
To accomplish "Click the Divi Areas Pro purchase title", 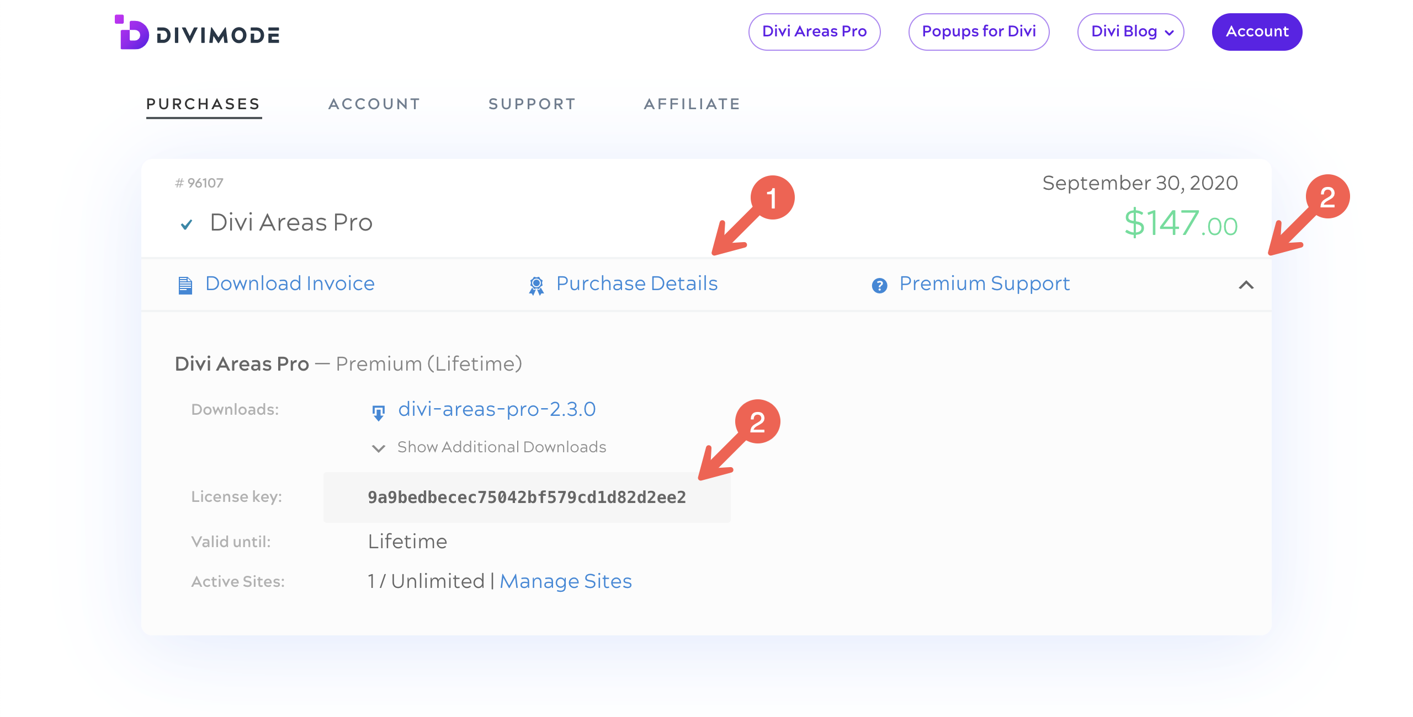I will click(x=291, y=223).
